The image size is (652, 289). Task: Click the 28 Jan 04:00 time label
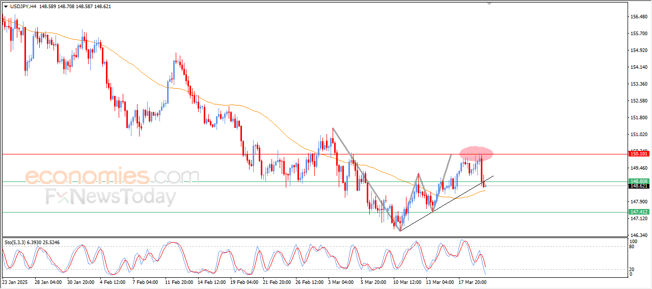tap(49, 281)
